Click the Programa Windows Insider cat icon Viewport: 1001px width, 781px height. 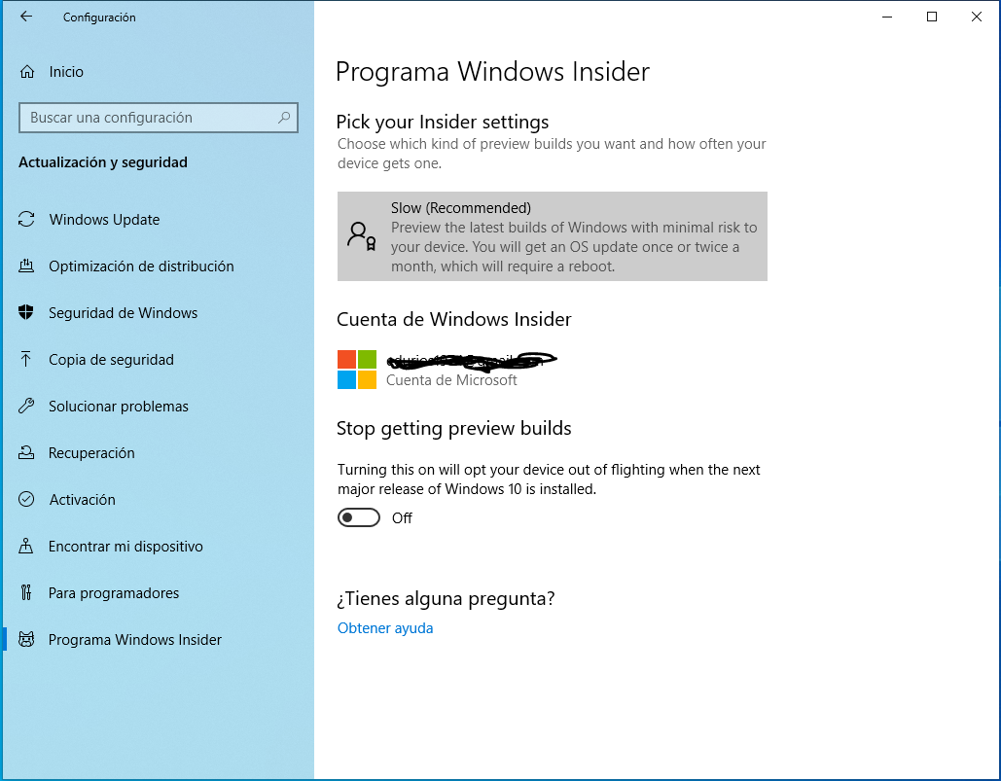tap(27, 640)
